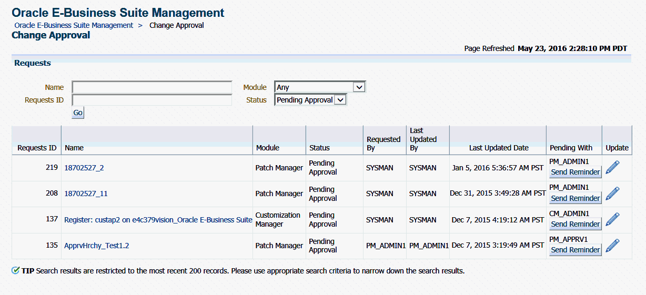Send Reminder for request 219
646x295 pixels.
(575, 172)
